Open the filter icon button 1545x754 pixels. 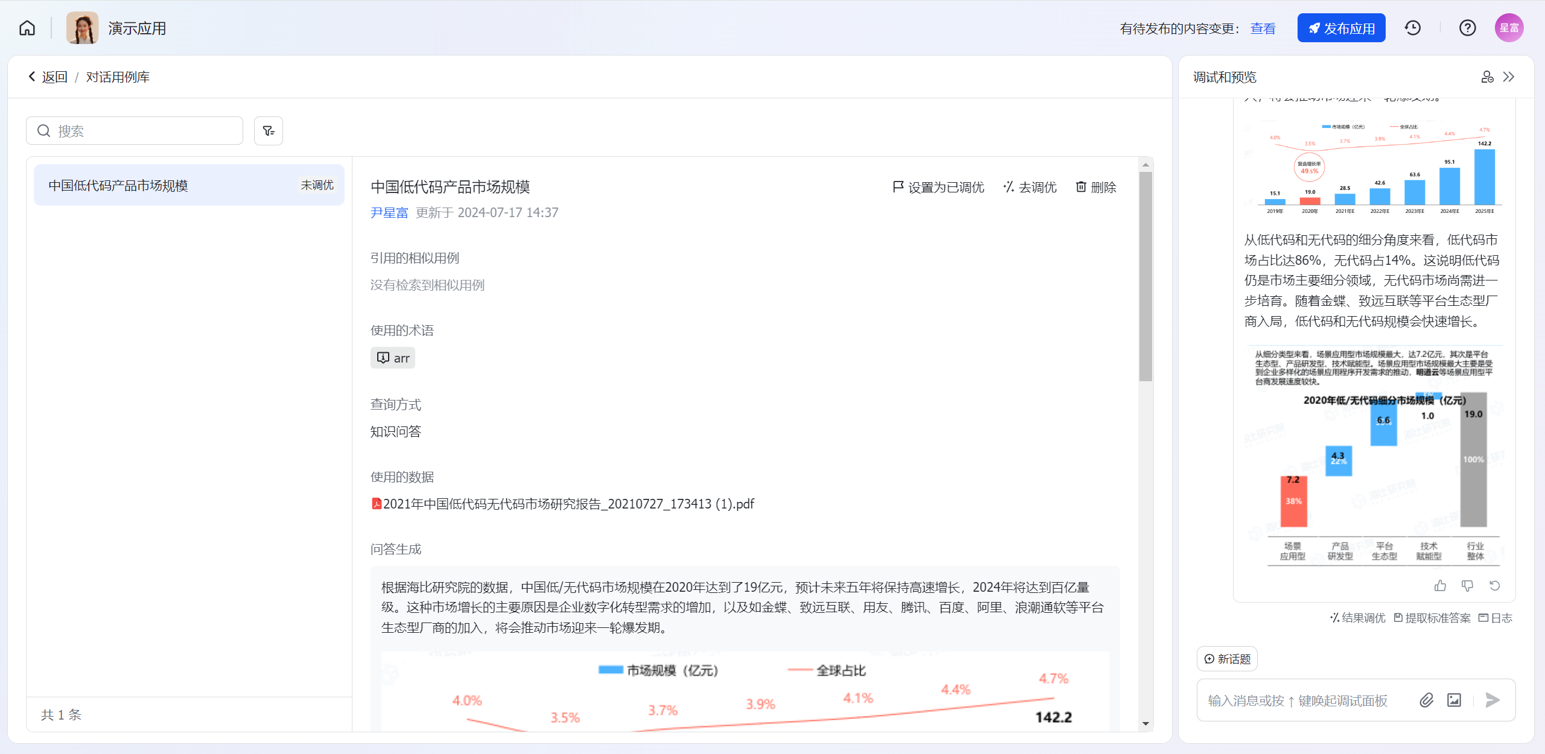click(269, 131)
